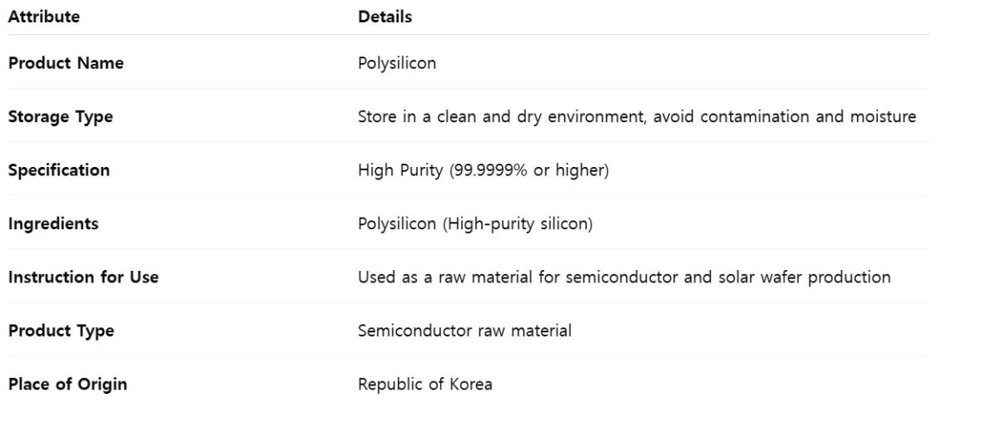Viewport: 982px width, 437px height.
Task: Click 'Polysilicon' in the Ingredients row
Action: tap(397, 224)
